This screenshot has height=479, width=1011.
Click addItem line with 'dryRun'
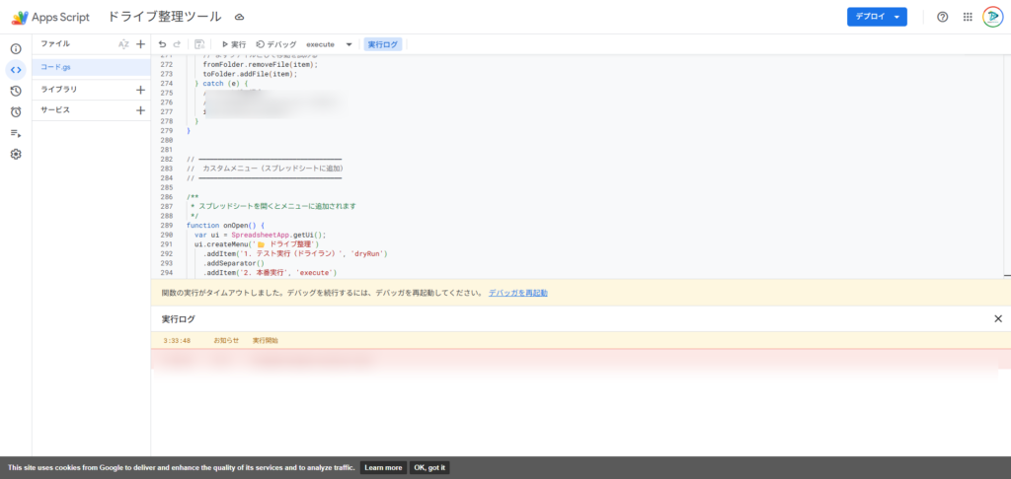(294, 253)
